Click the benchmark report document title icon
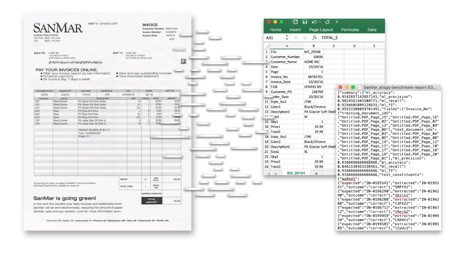Screen dimensions: 461x255 (x=358, y=87)
